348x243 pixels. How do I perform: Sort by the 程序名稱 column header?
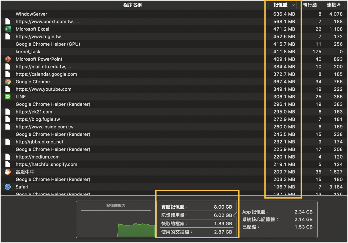[133, 5]
